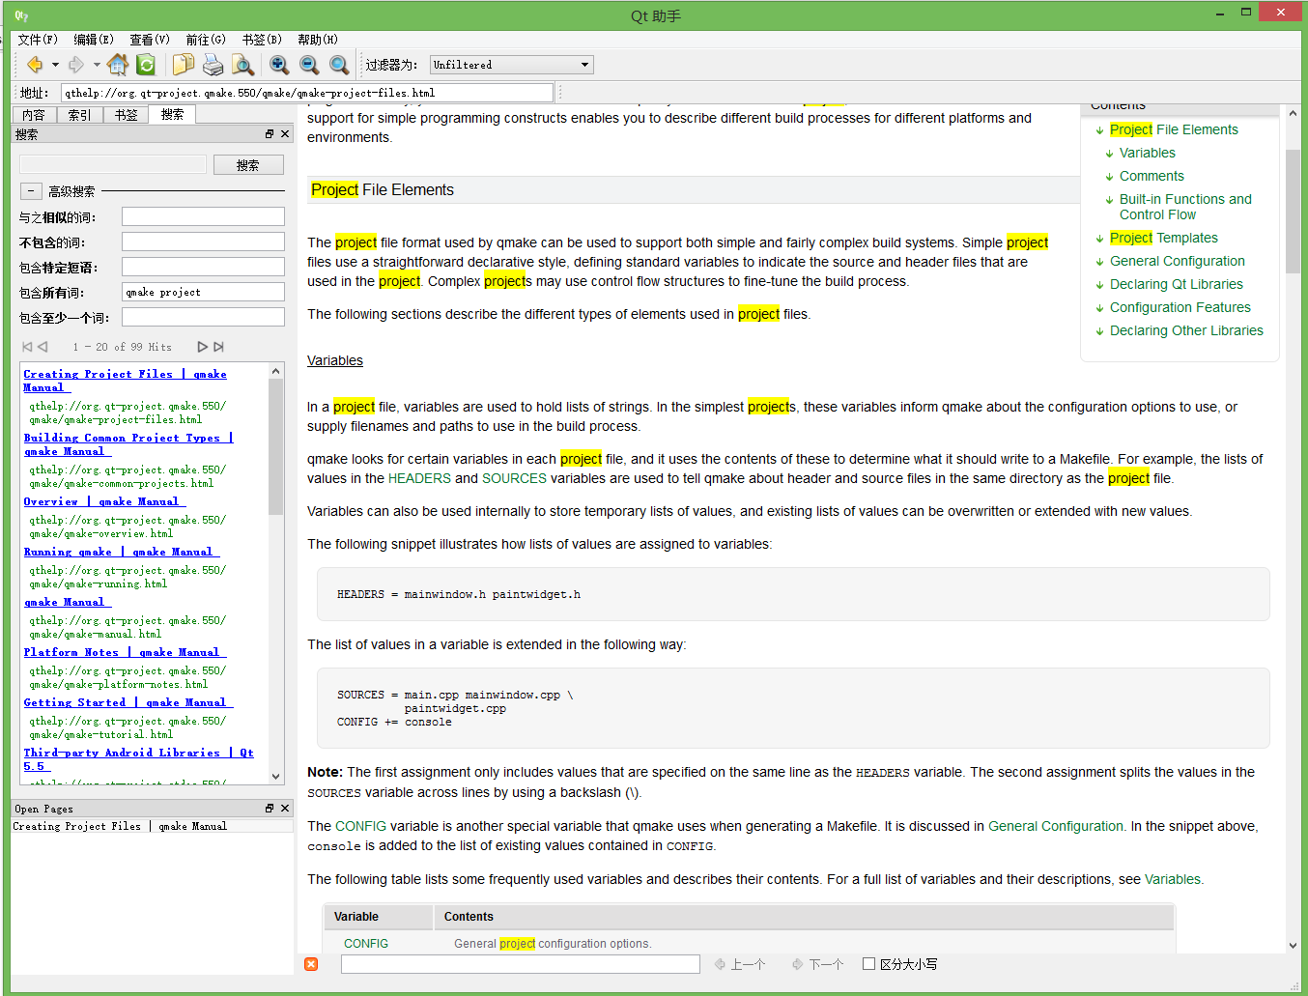Close the 搜索 dock panel
The height and width of the screenshot is (996, 1308).
[285, 133]
